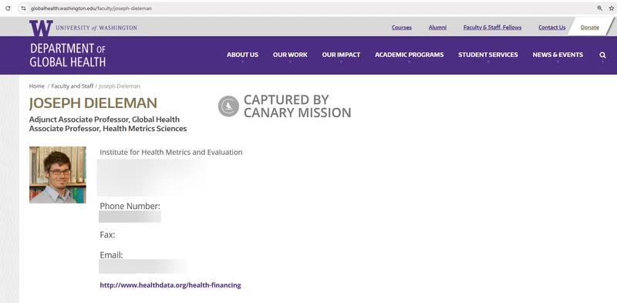Open the Contact Us link
Image resolution: width=617 pixels, height=303 pixels.
pos(551,28)
